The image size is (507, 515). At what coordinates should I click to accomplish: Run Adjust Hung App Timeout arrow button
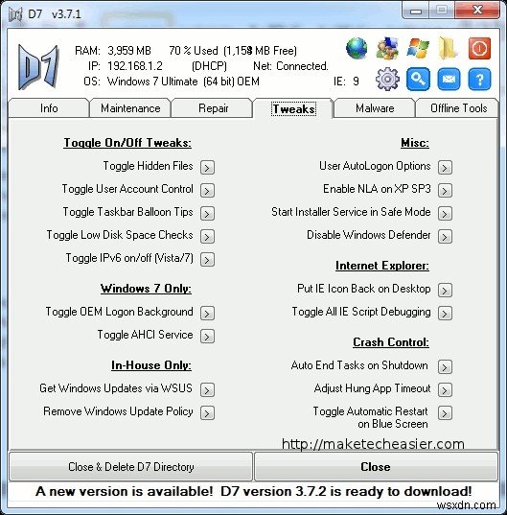(x=445, y=390)
